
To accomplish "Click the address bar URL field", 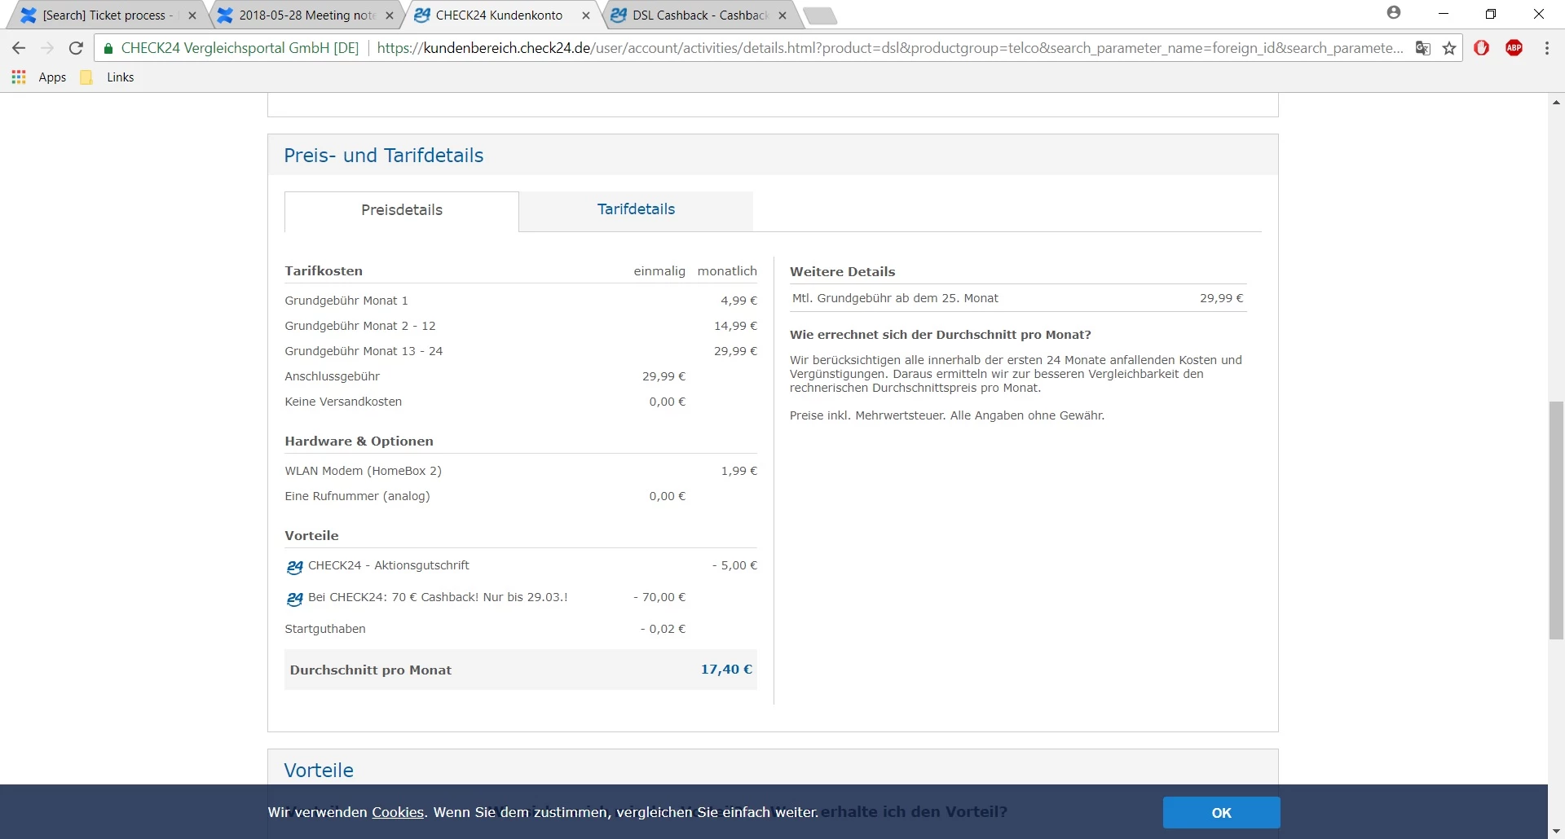I will click(x=888, y=48).
